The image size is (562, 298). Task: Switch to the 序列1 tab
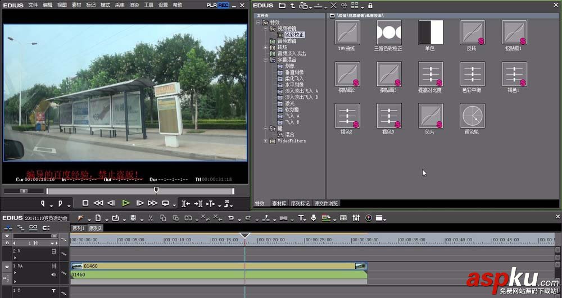(78, 228)
